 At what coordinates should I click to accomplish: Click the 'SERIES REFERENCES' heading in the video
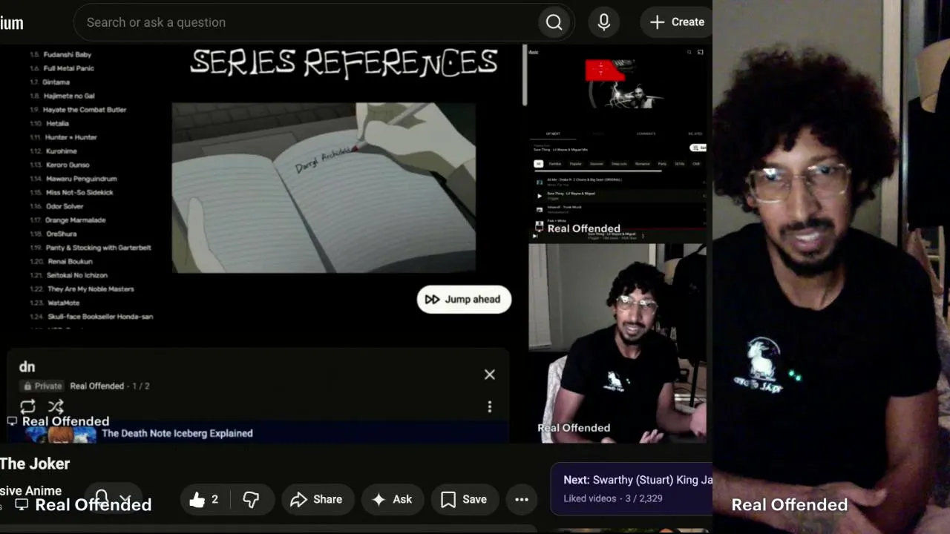[x=344, y=62]
